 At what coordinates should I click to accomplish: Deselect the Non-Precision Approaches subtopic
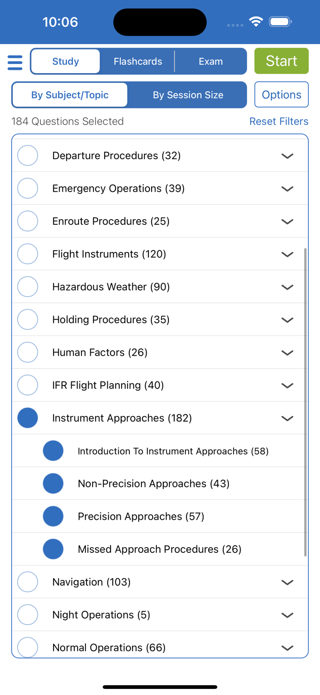point(53,483)
